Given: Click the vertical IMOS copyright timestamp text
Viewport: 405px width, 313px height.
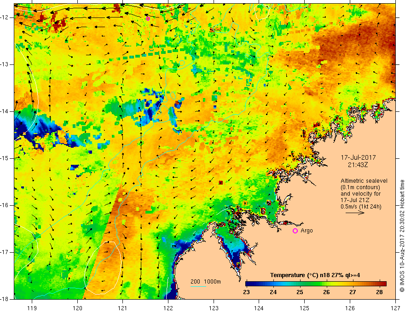Looking at the screenshot, I should coord(402,236).
